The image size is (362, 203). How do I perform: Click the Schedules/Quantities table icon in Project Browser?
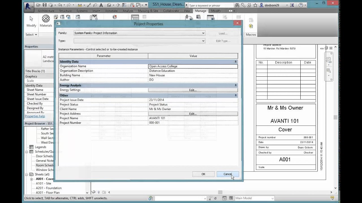[x=32, y=152]
